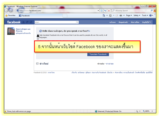Click the Read Mail envelope icon
Viewport: 159px width, 116px height.
[117, 15]
